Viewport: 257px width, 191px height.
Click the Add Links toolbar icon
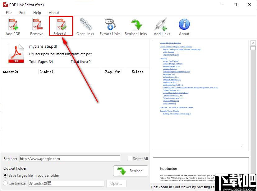click(x=161, y=24)
